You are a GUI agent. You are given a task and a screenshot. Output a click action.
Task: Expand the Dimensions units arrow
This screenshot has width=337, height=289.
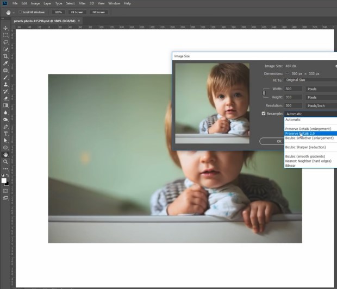click(287, 74)
